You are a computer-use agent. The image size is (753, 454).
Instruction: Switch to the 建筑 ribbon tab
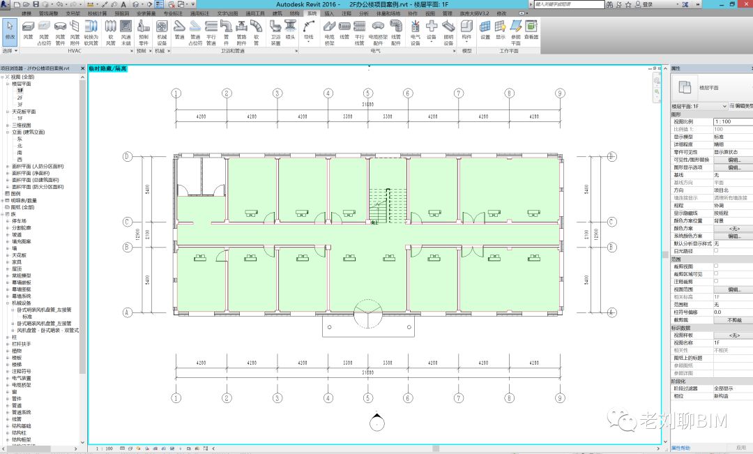(x=277, y=13)
